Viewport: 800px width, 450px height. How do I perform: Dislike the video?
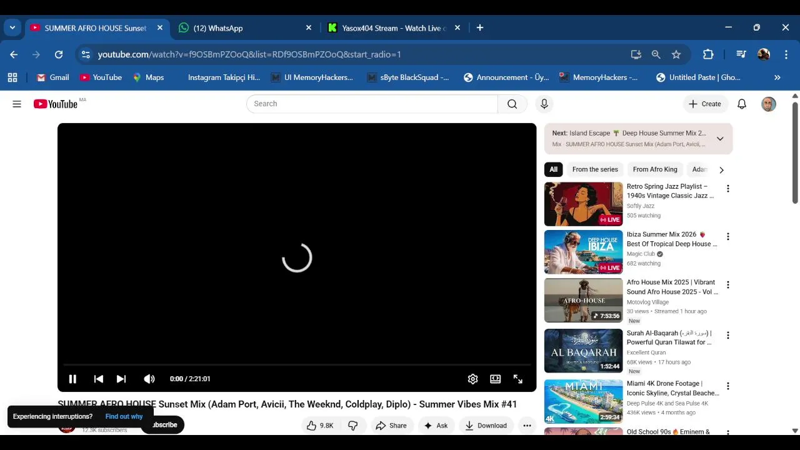click(353, 426)
